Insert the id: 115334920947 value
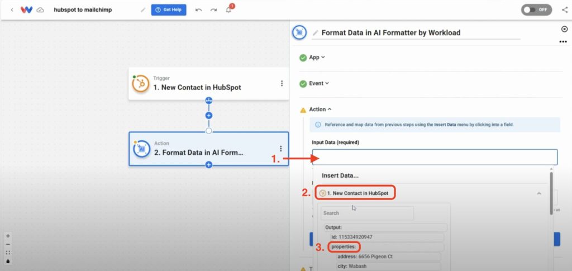This screenshot has width=572, height=271. [388, 237]
